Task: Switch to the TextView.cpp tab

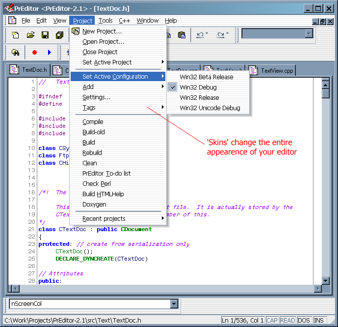Action: tap(272, 71)
